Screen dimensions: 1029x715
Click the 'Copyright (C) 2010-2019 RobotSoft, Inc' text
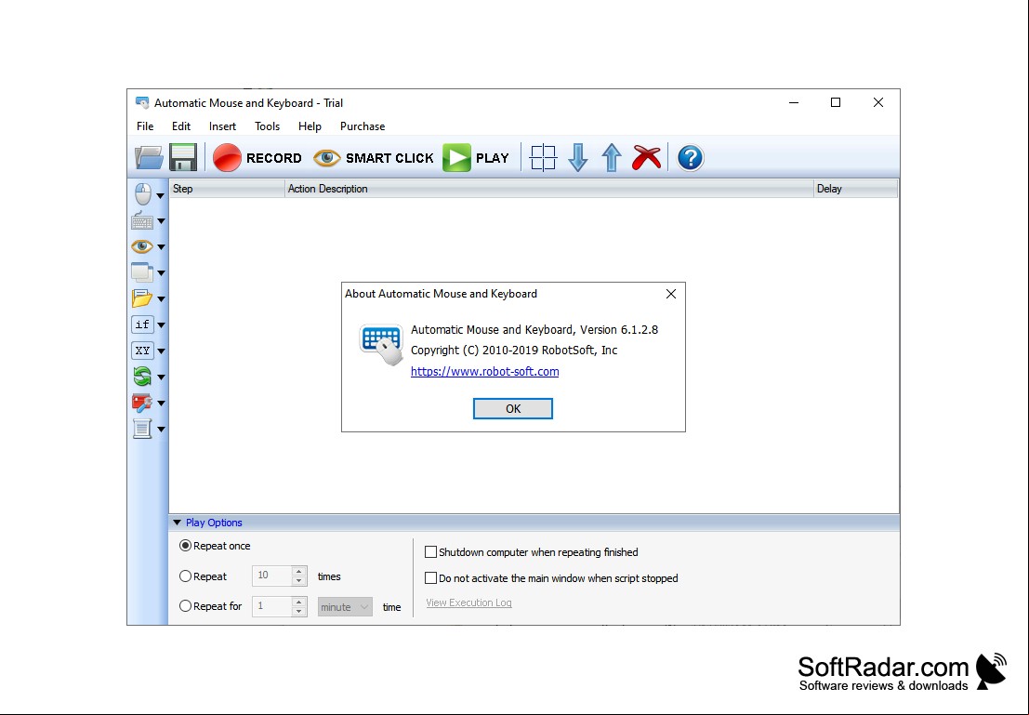514,351
